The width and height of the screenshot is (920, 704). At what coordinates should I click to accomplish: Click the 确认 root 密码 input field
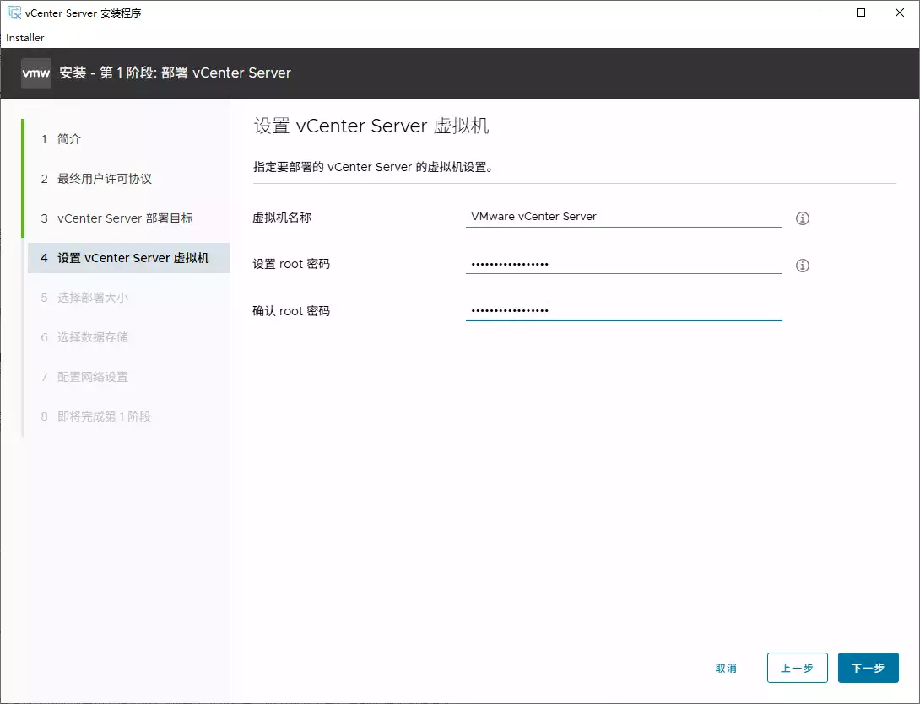coord(624,310)
